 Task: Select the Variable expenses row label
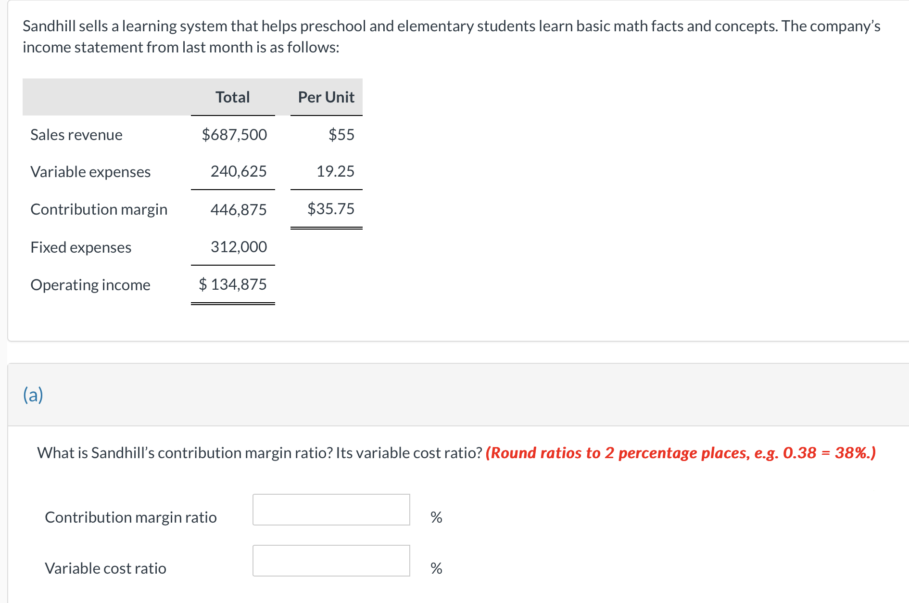pyautogui.click(x=90, y=172)
